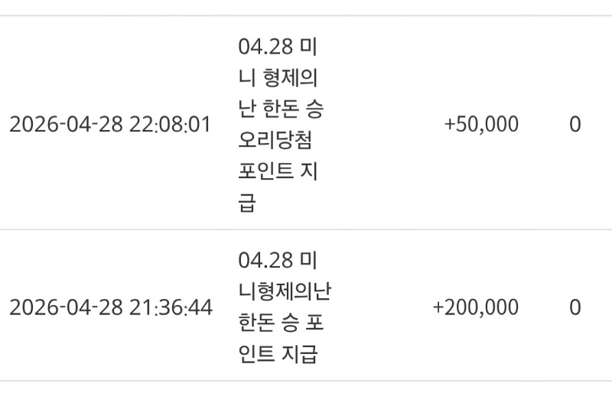612x393 pixels.
Task: Click 04.28 미 in the 21:36:44 row
Action: [278, 260]
